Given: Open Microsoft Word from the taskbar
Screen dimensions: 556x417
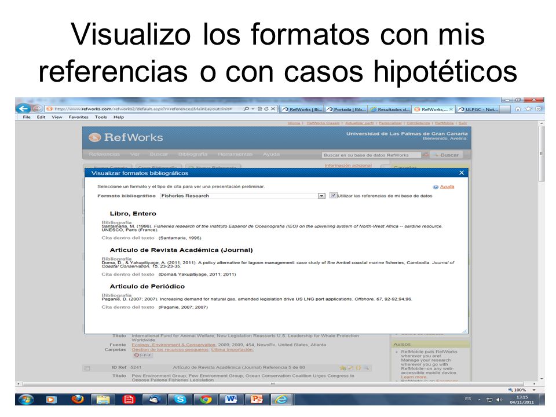Looking at the screenshot, I should pos(231,400).
